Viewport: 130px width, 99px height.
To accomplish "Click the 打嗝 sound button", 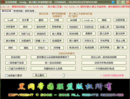I will (x=56, y=20).
